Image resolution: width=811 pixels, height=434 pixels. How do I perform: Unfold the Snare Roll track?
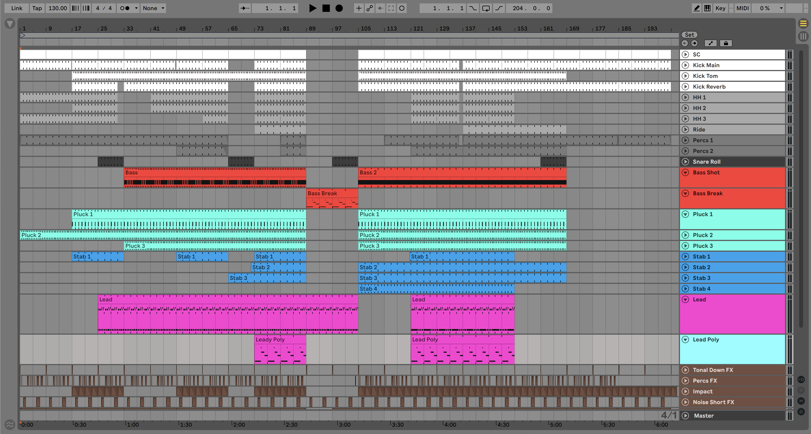[685, 162]
